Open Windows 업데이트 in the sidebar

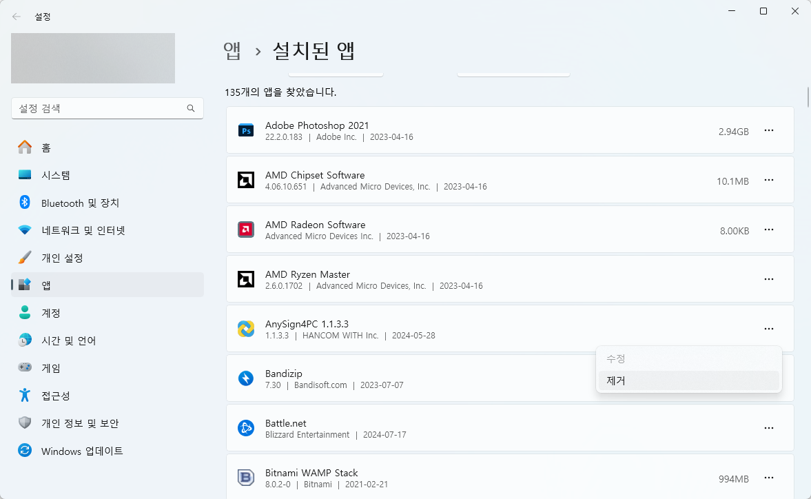tap(107, 451)
